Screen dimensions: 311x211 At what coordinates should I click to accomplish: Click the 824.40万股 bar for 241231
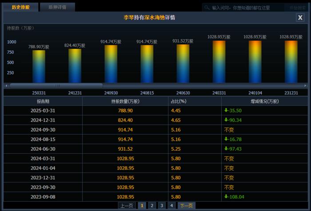point(75,66)
